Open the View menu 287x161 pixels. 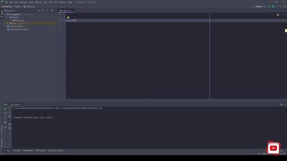tap(17, 2)
